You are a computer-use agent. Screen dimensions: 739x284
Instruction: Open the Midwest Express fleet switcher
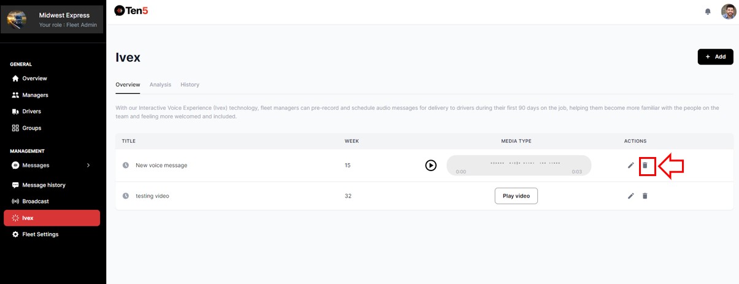(x=53, y=20)
